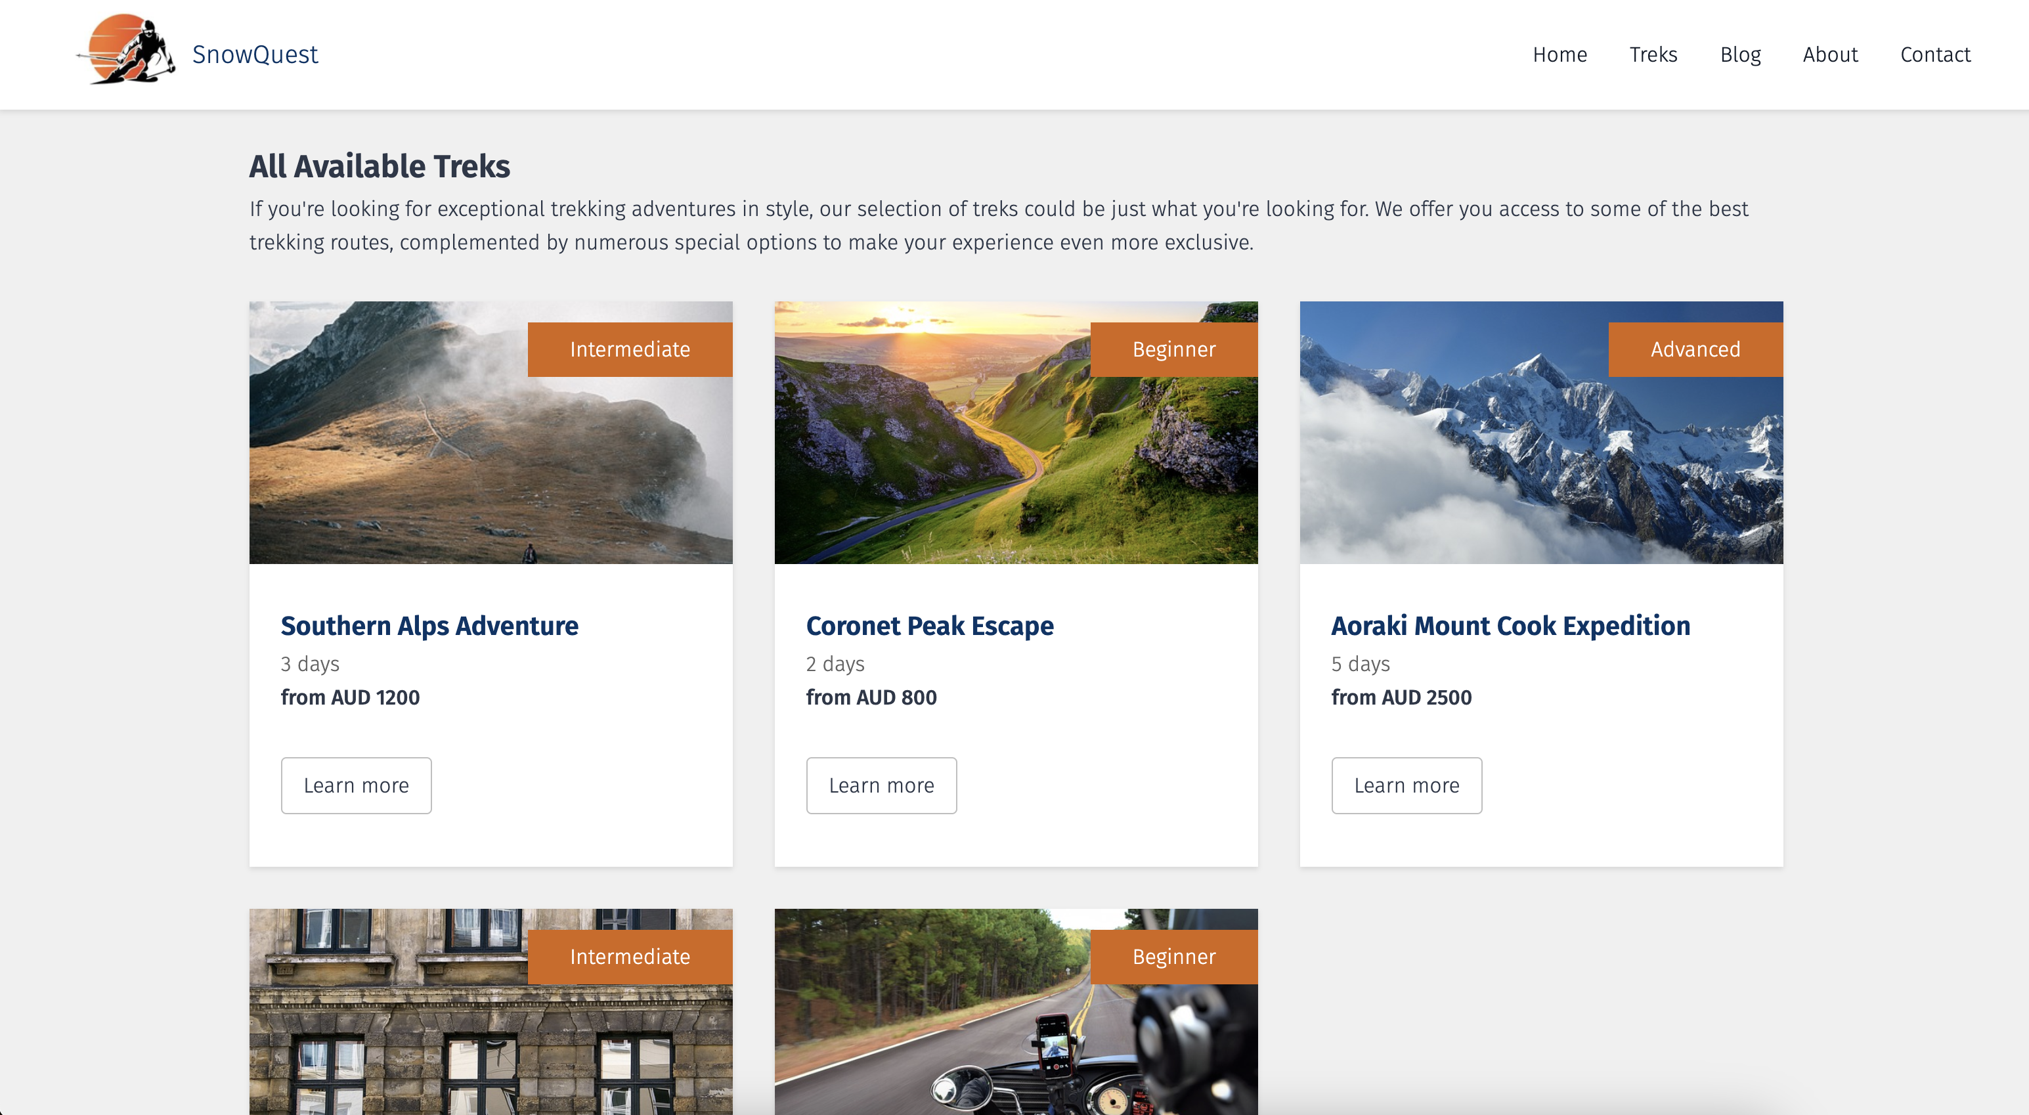The height and width of the screenshot is (1115, 2029).
Task: Click the Intermediate badge on fourth trek
Action: coord(629,957)
